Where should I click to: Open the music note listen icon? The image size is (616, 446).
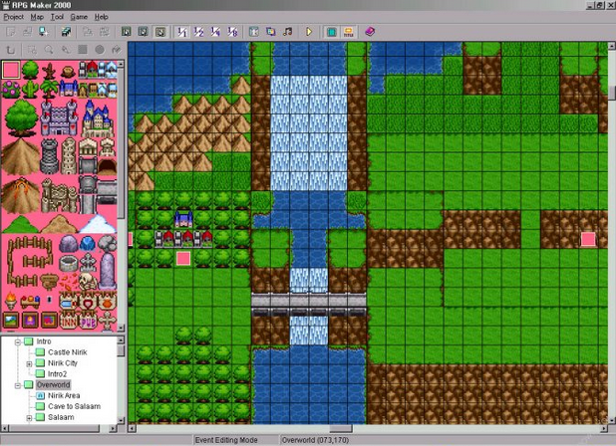coord(288,32)
